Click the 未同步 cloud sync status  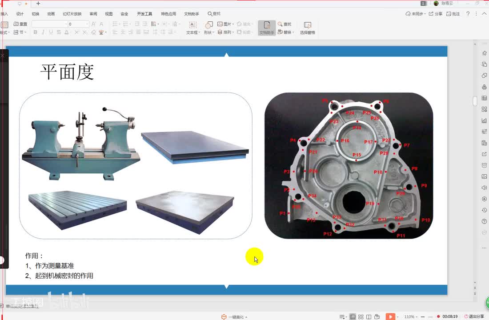tap(415, 14)
